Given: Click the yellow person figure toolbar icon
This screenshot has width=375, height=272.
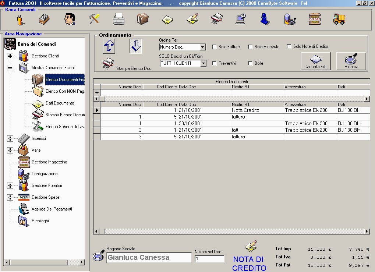Looking at the screenshot, I should 21,20.
